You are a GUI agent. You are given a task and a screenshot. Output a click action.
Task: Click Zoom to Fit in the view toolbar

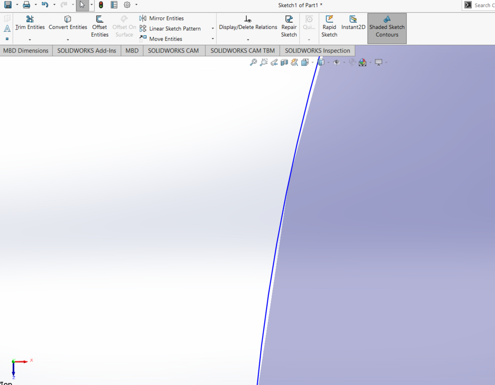point(254,62)
